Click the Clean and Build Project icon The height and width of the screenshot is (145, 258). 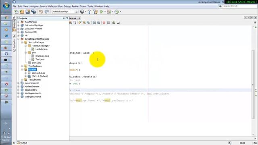95,12
